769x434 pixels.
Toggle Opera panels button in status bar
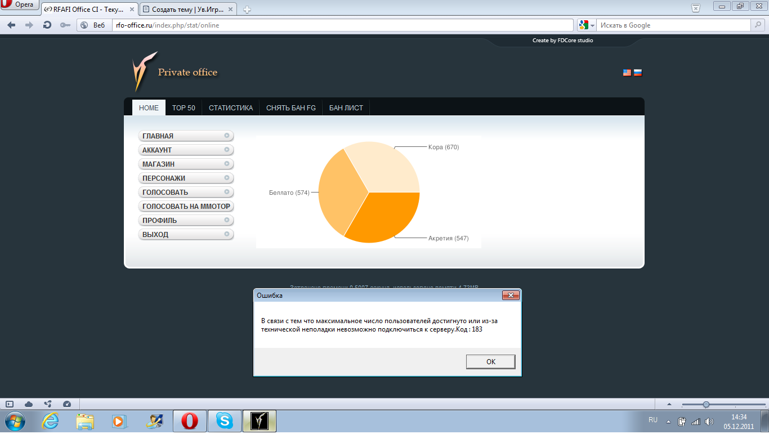coord(10,404)
